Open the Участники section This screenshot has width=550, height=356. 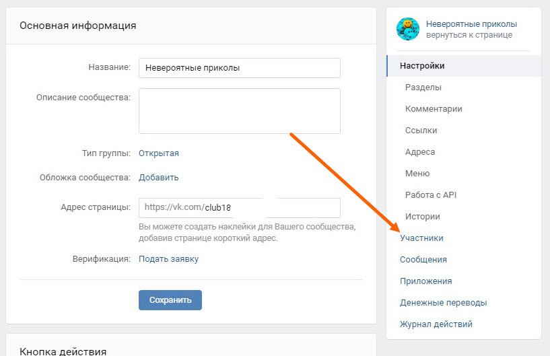point(421,238)
